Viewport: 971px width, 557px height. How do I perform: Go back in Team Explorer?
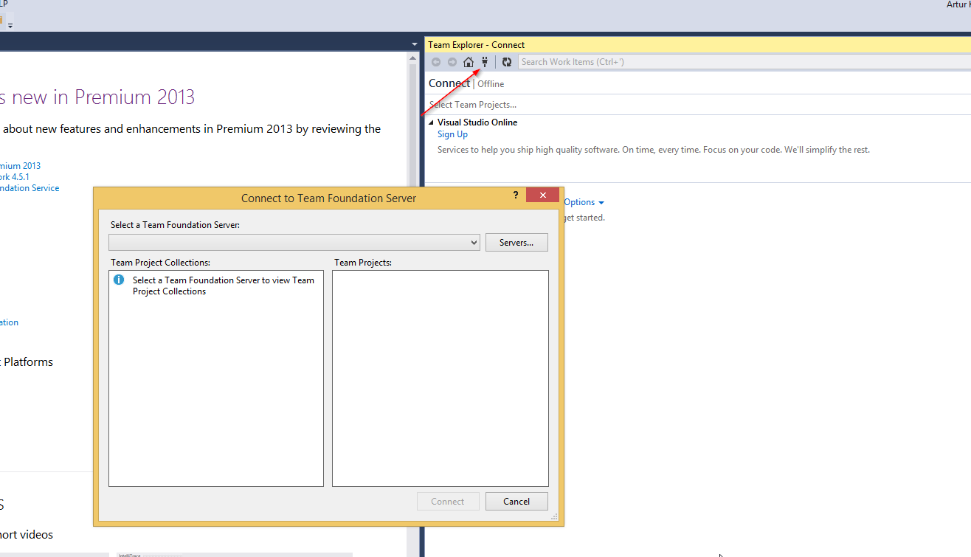pos(436,62)
